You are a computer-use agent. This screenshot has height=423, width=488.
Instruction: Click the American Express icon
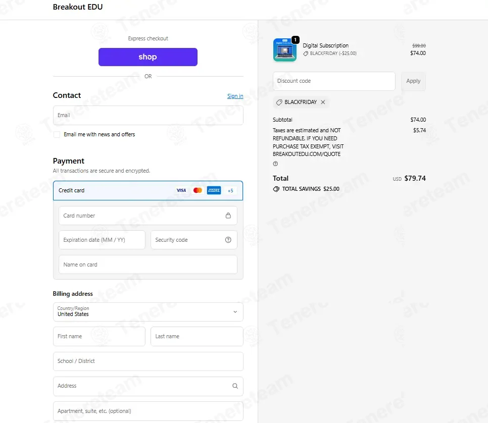[214, 190]
